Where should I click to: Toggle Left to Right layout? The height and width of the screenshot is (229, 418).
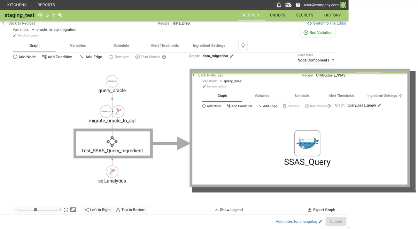[x=98, y=210]
